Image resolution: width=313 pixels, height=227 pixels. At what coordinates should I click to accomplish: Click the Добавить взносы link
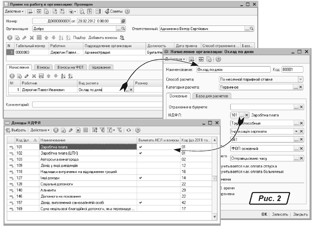tap(103, 38)
